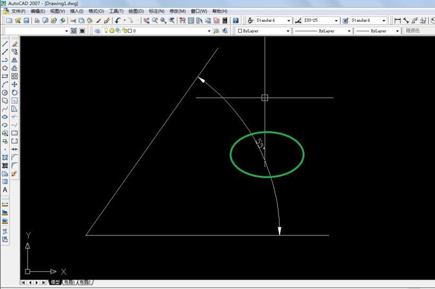Image resolution: width=435 pixels, height=289 pixels.
Task: Open the 编辑(E) menu
Action: 38,11
